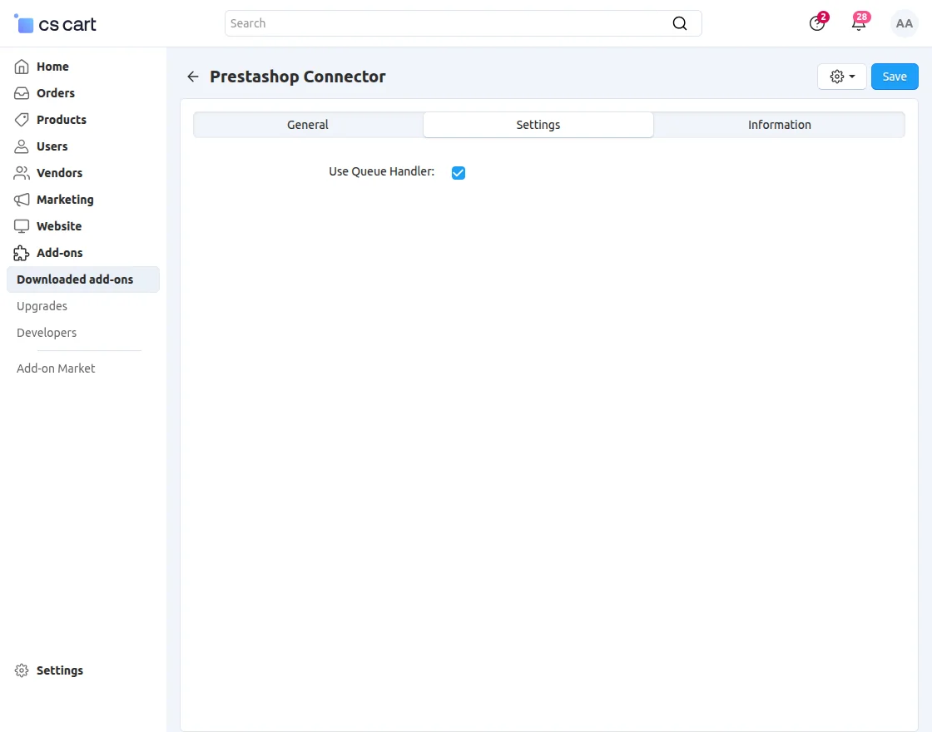Uncheck the Use Queue Handler checkbox
The width and height of the screenshot is (932, 732).
459,172
